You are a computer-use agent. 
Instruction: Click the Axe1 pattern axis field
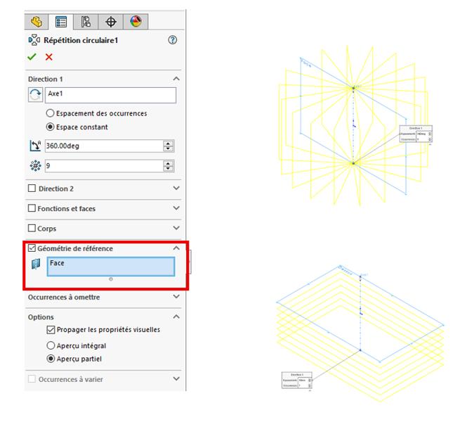(x=110, y=96)
